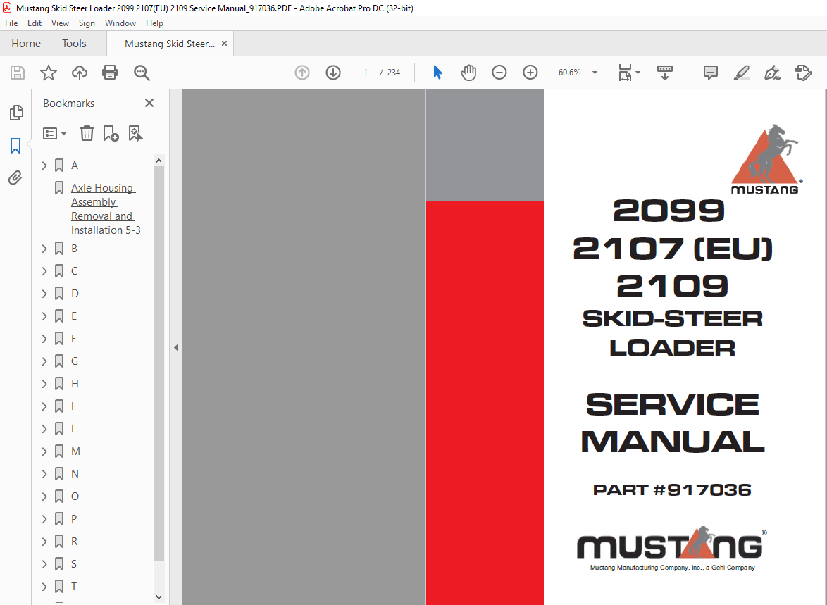Toggle the Bookmarks panel icon
The image size is (827, 605).
pos(15,146)
